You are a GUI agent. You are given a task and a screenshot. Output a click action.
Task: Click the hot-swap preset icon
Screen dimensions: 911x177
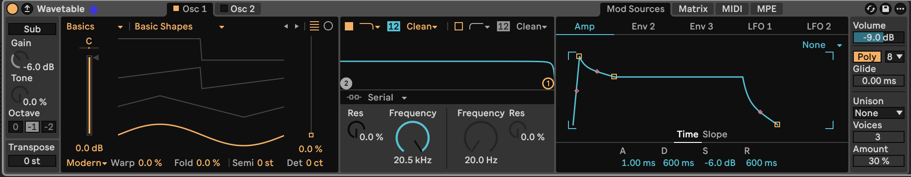[x=870, y=9]
